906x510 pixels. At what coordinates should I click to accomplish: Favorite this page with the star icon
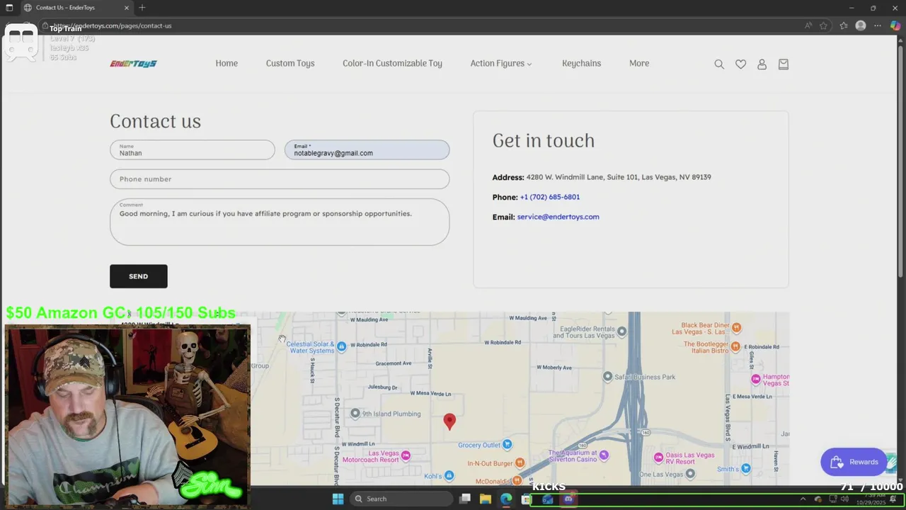[x=823, y=25]
